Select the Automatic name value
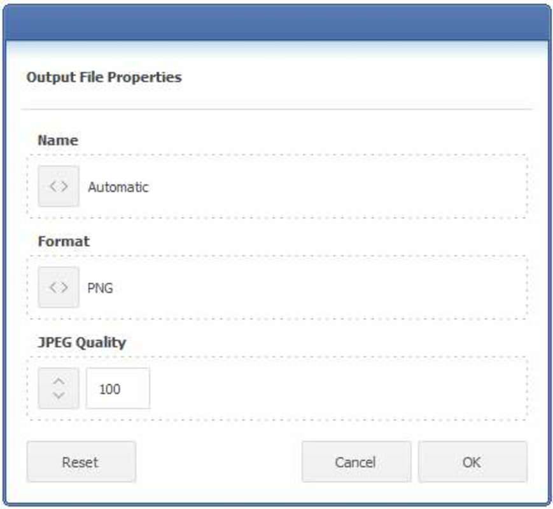The width and height of the screenshot is (553, 509). coord(118,187)
